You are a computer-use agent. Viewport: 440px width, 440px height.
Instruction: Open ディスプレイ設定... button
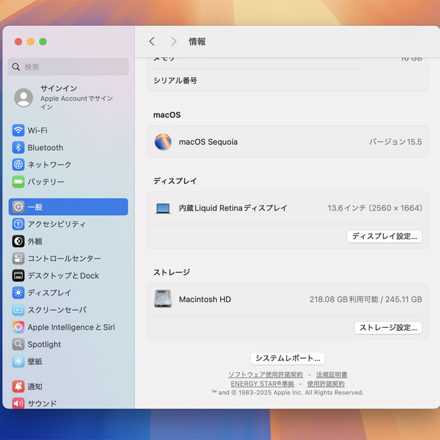click(x=384, y=236)
